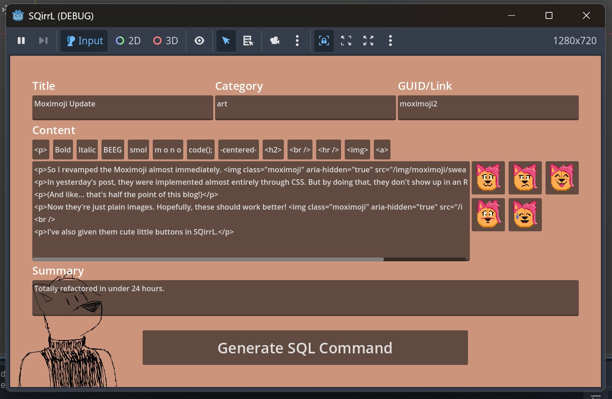Select the input picking arrow icon
The width and height of the screenshot is (612, 399).
coord(226,41)
